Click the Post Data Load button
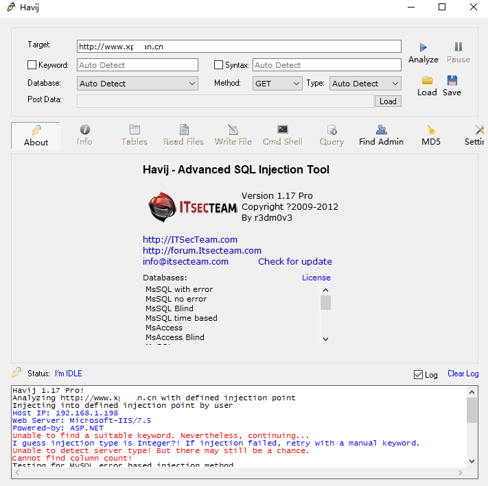This screenshot has height=486, width=488. point(388,101)
